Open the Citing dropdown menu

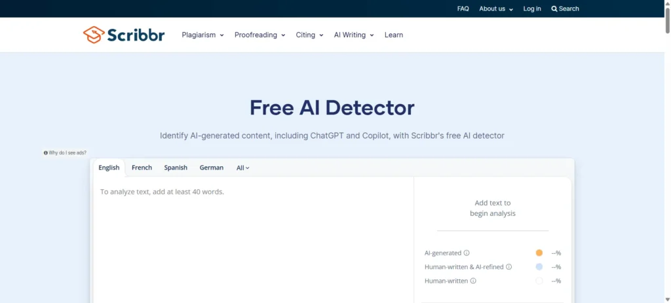point(309,35)
